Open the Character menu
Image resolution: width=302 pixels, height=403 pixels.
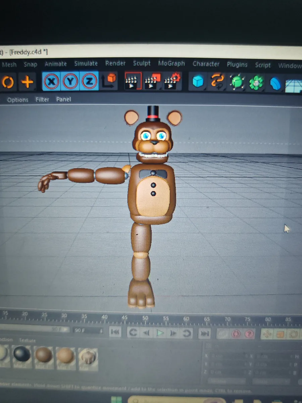click(x=206, y=64)
